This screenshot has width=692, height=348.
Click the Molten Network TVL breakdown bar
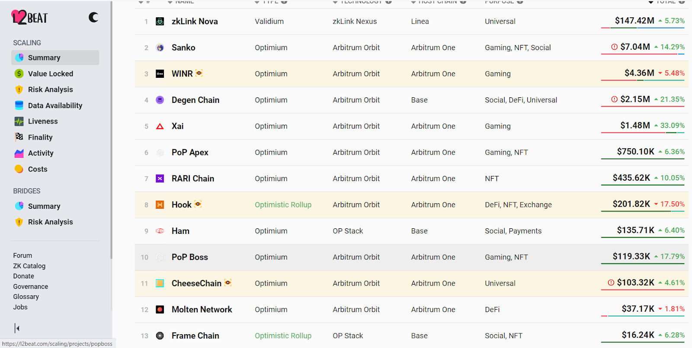[x=643, y=316]
